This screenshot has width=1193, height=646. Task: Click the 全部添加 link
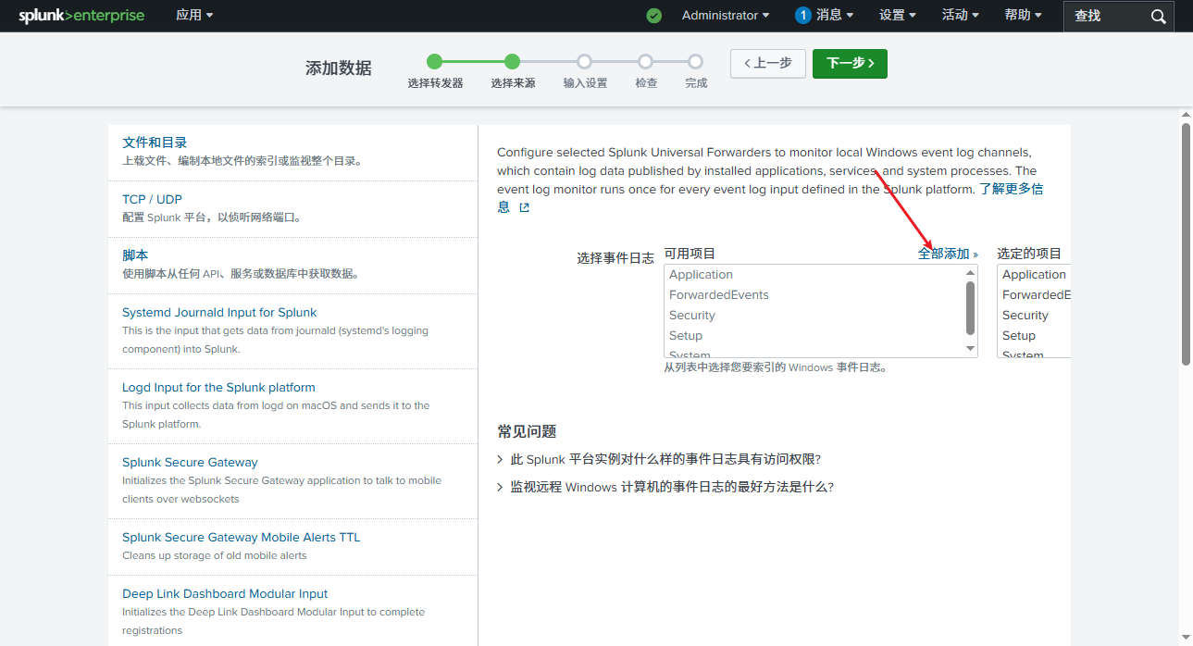[943, 253]
